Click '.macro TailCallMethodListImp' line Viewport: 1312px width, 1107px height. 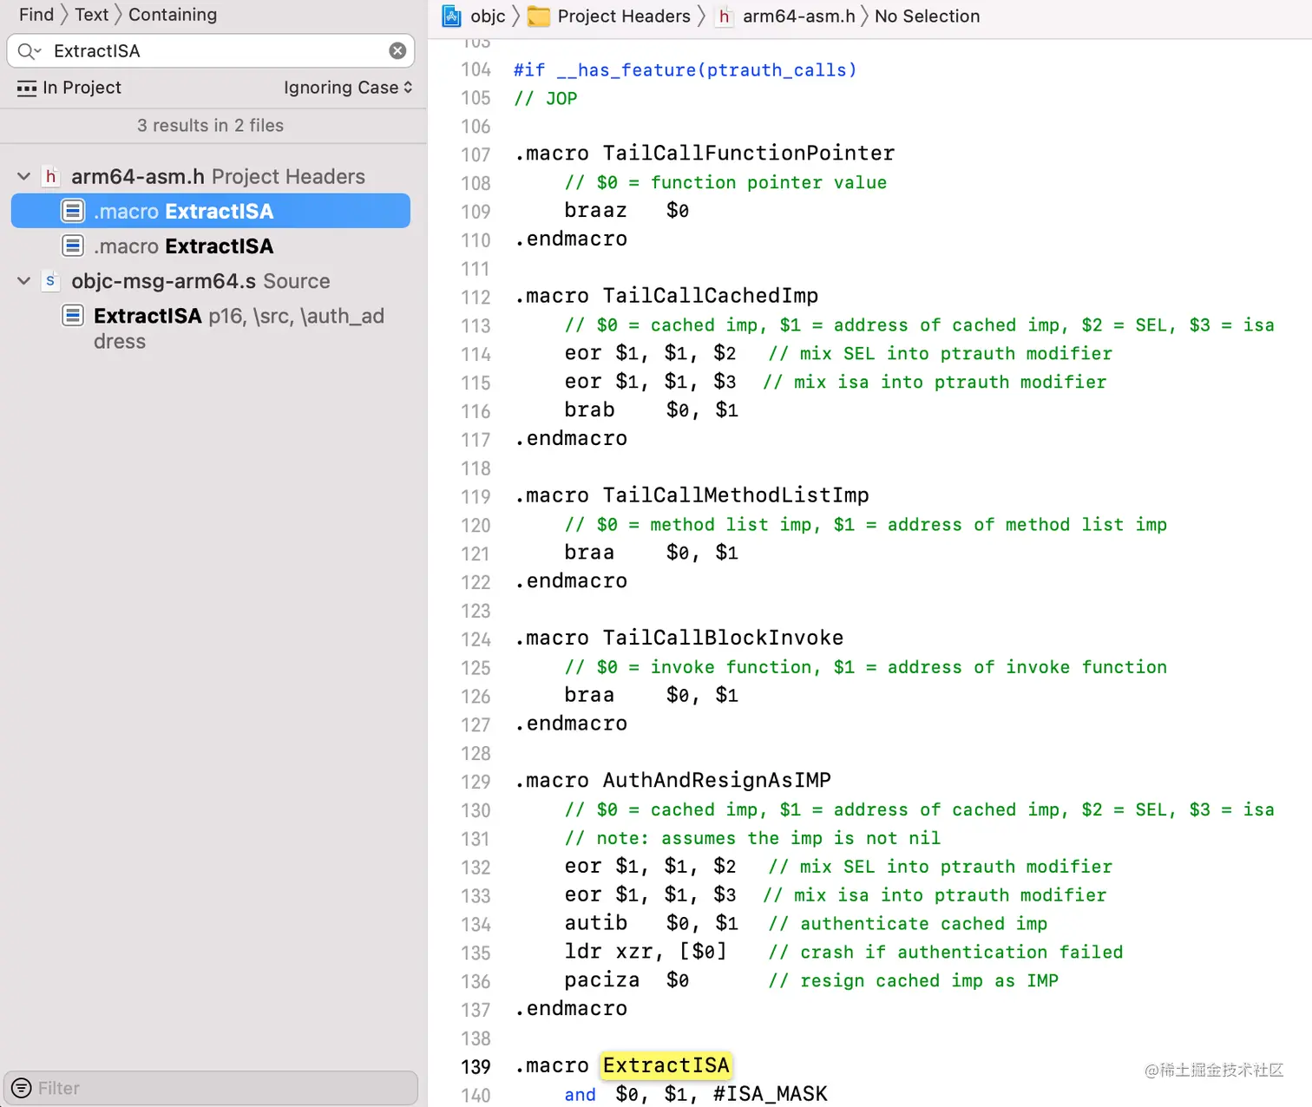tap(692, 495)
